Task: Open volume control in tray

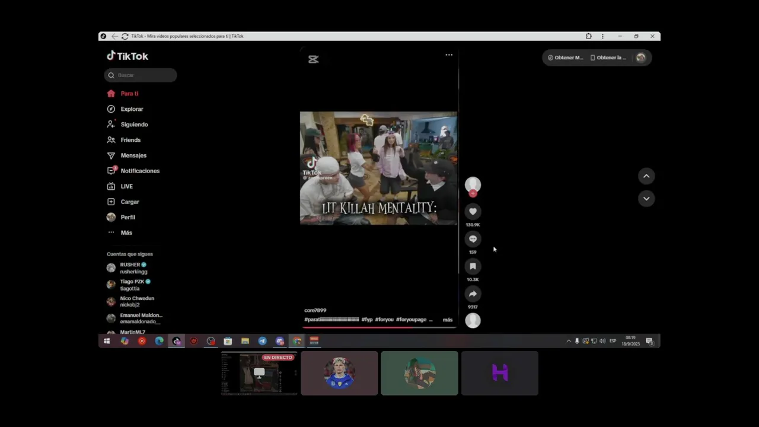Action: point(602,341)
